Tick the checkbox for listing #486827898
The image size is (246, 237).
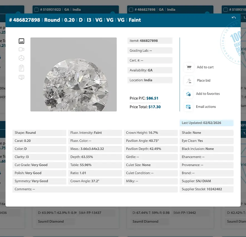point(131,9)
